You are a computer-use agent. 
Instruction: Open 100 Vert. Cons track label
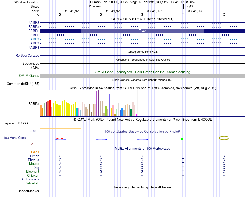(14, 138)
